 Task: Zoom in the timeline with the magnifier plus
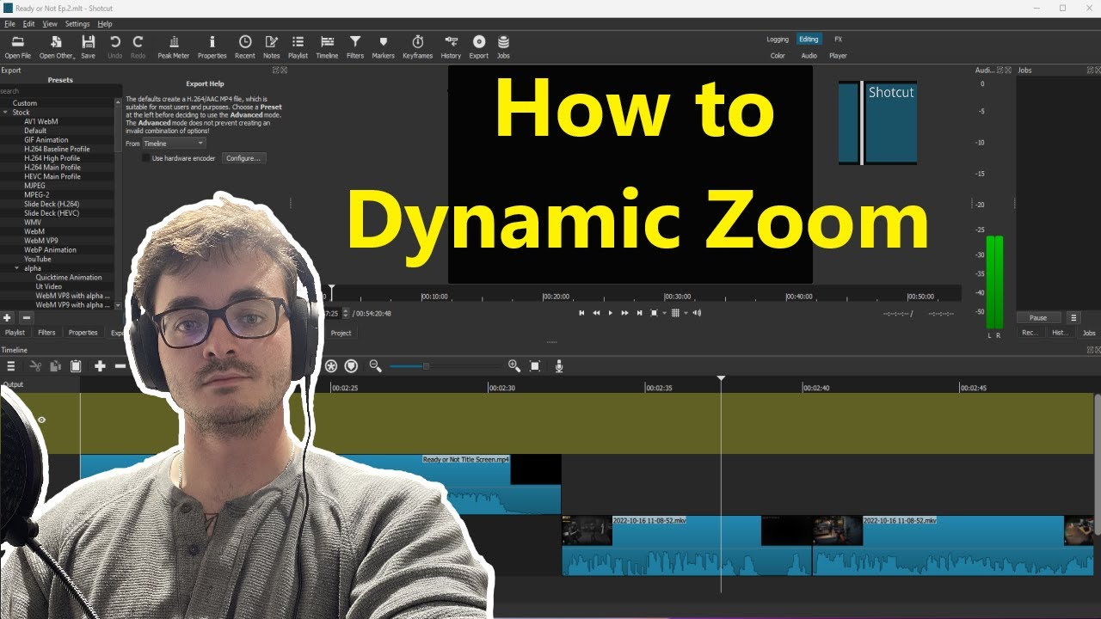(x=514, y=366)
